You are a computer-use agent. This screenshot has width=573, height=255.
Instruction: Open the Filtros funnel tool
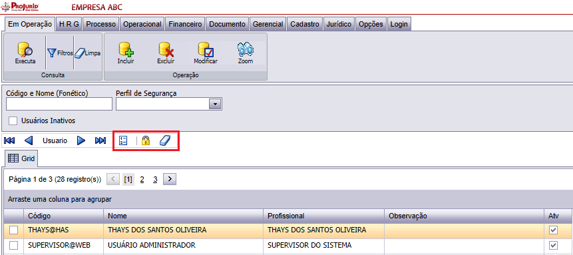(x=60, y=53)
